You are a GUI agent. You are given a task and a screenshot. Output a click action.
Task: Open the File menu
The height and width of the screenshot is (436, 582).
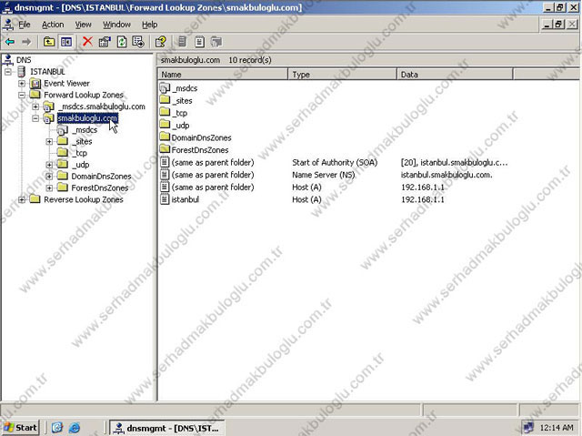(25, 25)
